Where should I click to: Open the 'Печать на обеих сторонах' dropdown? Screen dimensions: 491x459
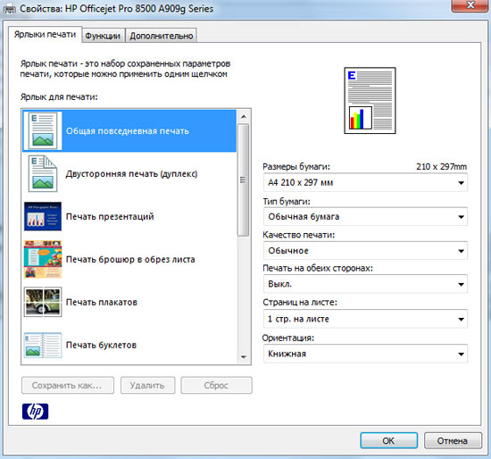tap(365, 284)
